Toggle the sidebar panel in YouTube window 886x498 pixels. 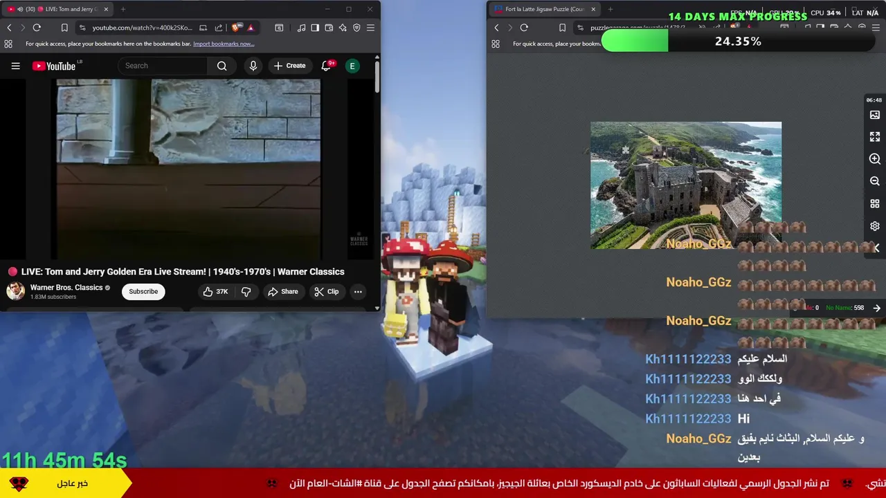pyautogui.click(x=315, y=28)
